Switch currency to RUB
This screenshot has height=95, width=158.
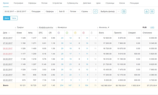click(x=144, y=27)
